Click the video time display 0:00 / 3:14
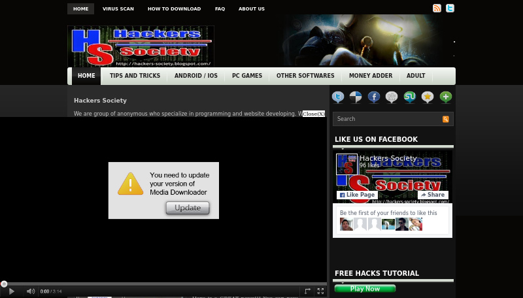This screenshot has height=298, width=523. (51, 291)
